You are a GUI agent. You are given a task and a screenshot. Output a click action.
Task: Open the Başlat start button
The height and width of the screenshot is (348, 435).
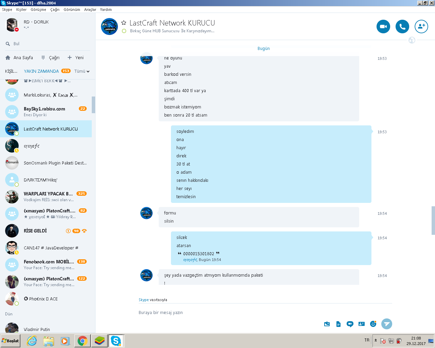10,341
